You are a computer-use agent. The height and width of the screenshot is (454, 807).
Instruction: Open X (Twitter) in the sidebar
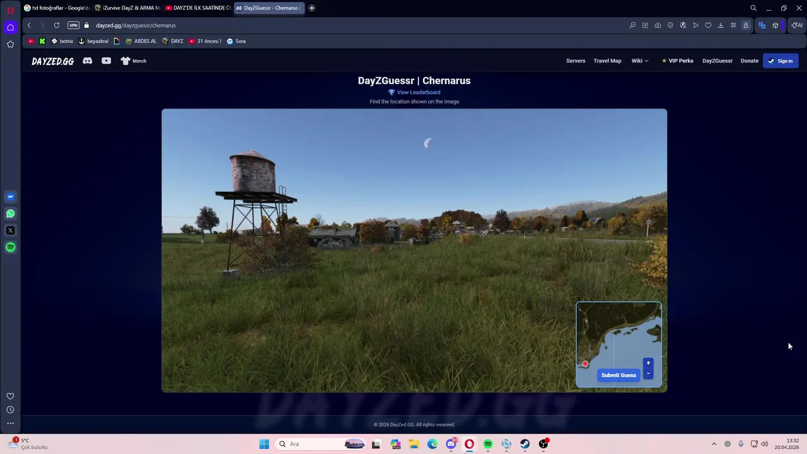[10, 231]
